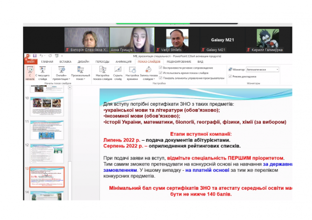Select slide 11 thumbnail

tap(47, 130)
